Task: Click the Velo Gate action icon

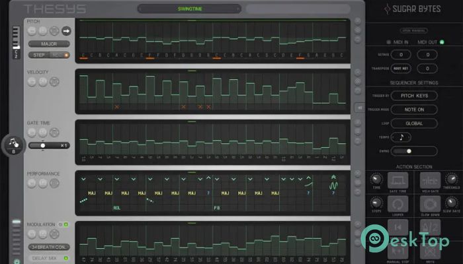Action: 431,180
